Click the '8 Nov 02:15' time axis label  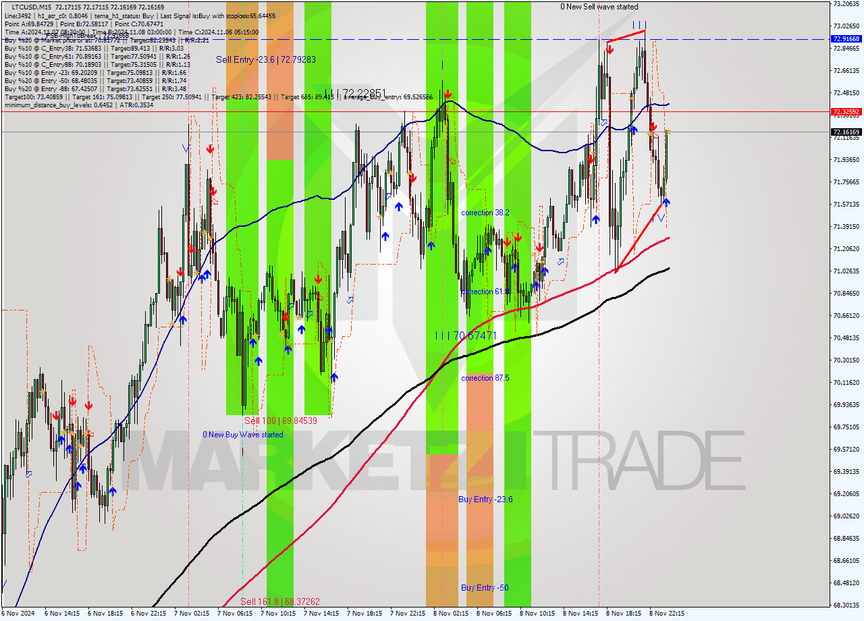coord(452,614)
